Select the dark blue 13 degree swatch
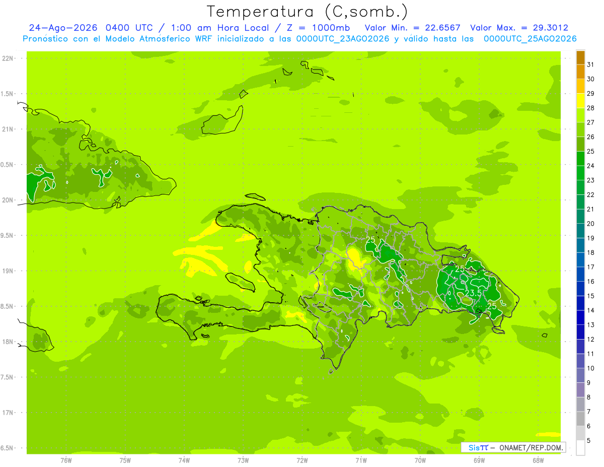The height and width of the screenshot is (467, 604). click(x=580, y=317)
